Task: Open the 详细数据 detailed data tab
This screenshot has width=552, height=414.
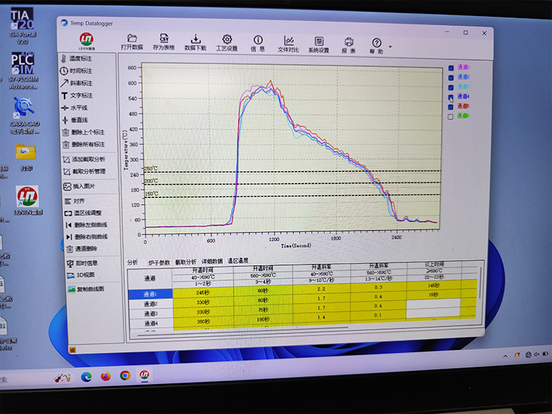Action: pos(213,262)
